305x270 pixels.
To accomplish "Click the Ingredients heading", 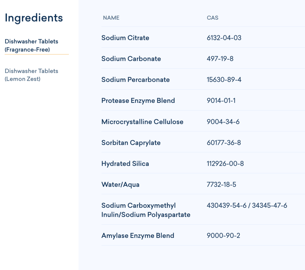I will 34,18.
